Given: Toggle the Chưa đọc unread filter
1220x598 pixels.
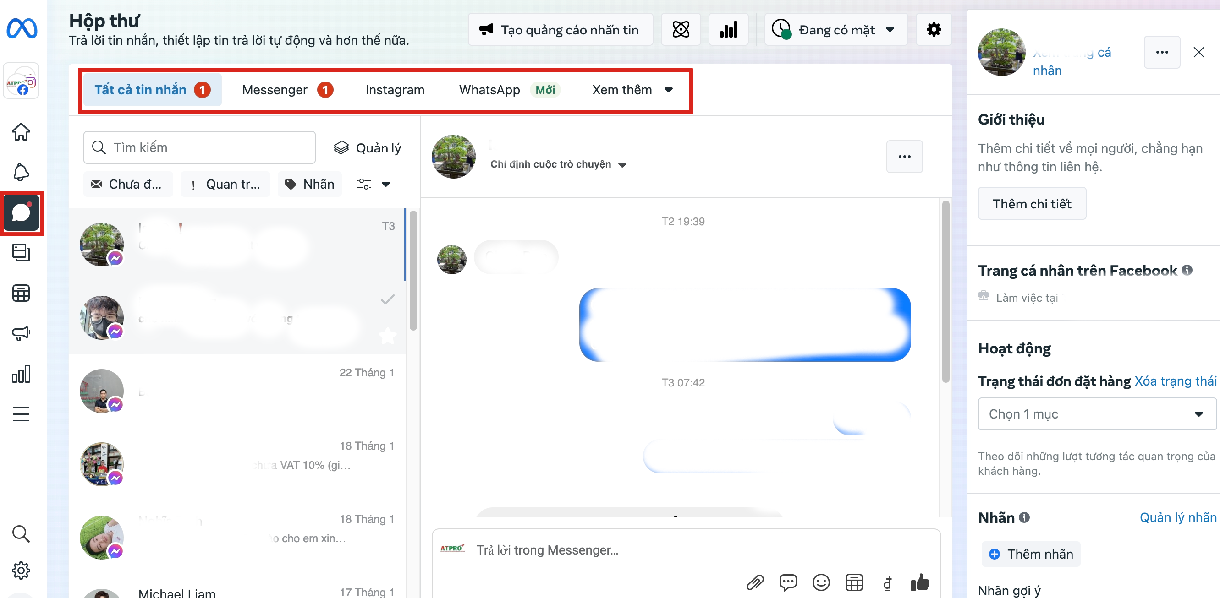Looking at the screenshot, I should [x=128, y=184].
